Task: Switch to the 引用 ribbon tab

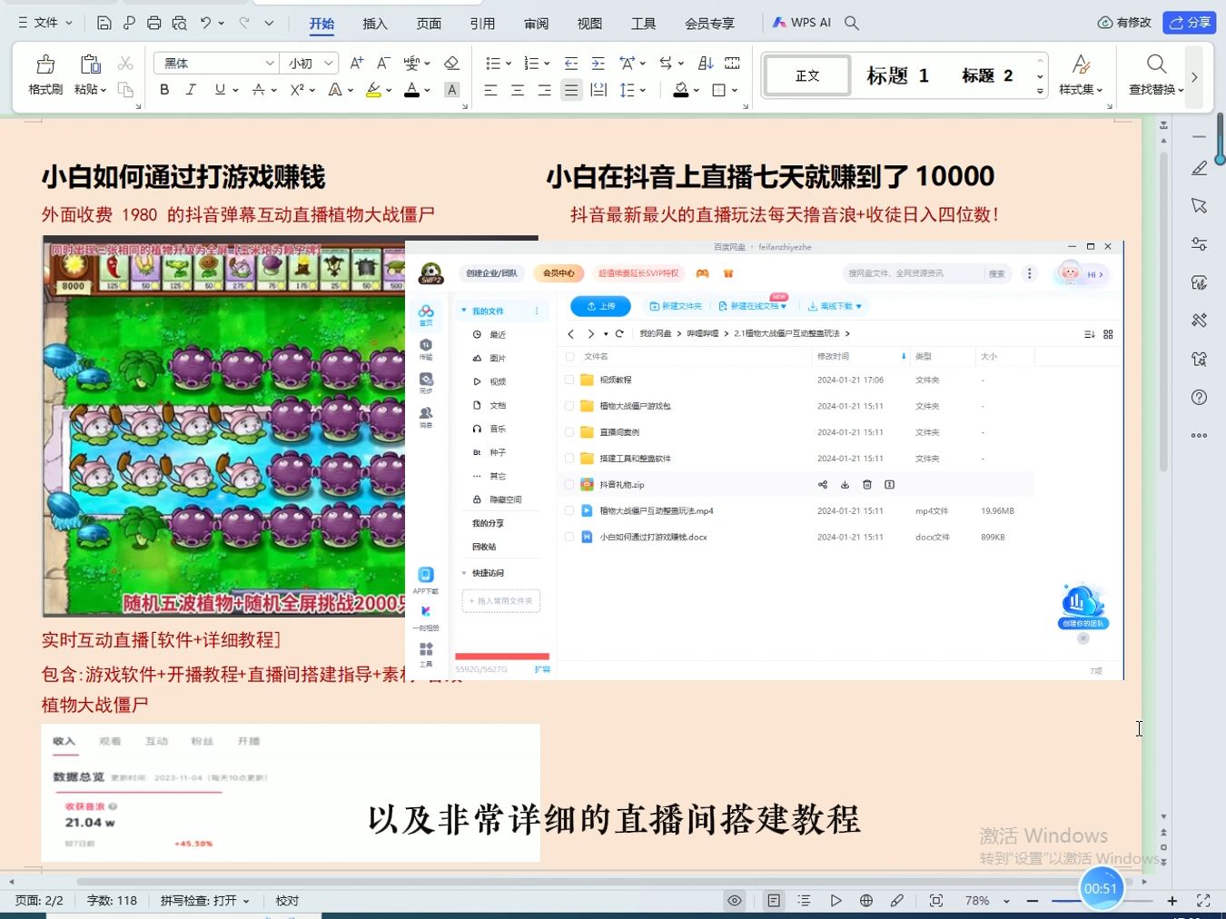Action: (x=482, y=24)
